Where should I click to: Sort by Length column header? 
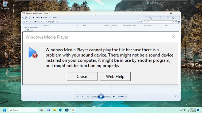107,25
